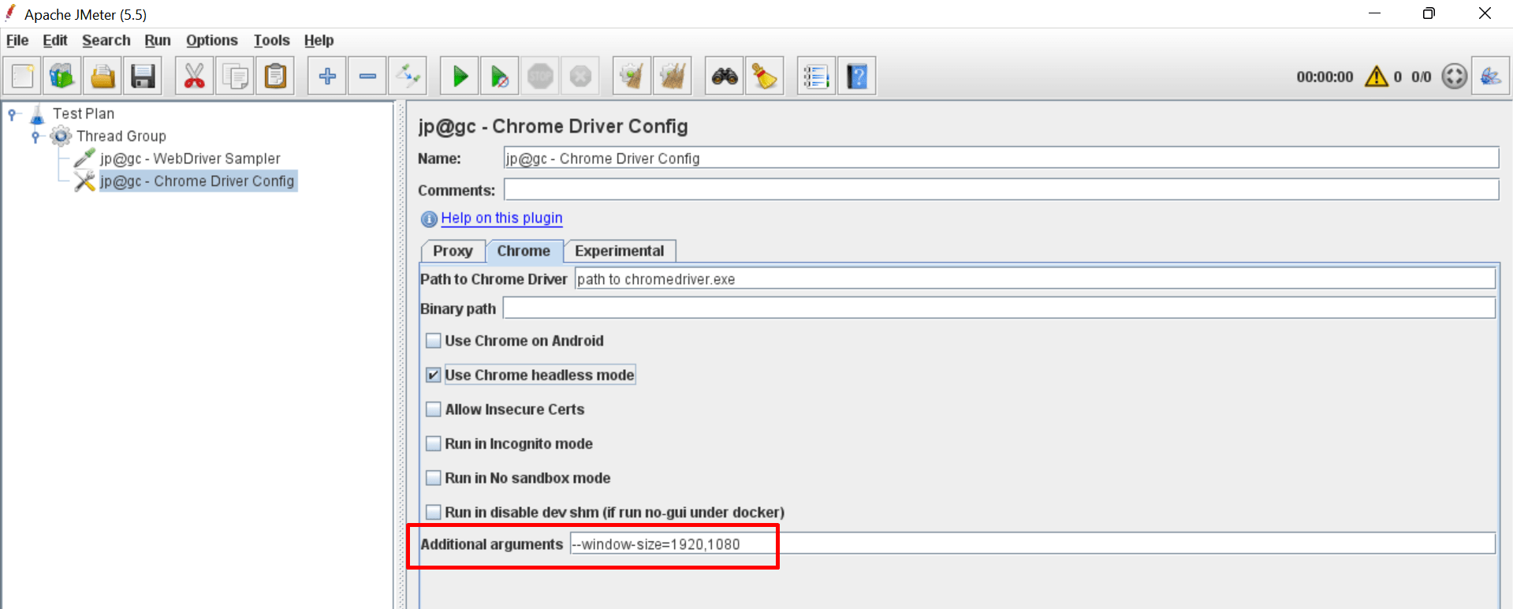This screenshot has height=609, width=1513.
Task: Click the Shutdown icon
Action: 580,77
